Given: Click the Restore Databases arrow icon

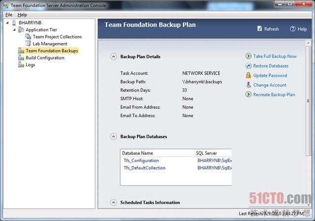Looking at the screenshot, I should point(249,66).
